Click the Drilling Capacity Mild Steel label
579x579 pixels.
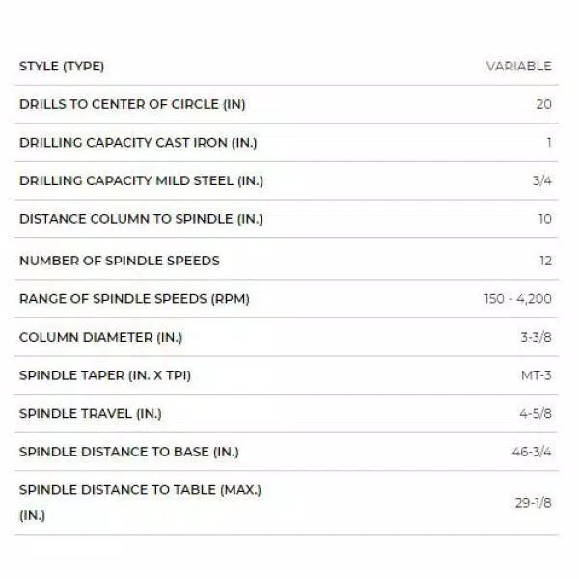click(x=141, y=180)
